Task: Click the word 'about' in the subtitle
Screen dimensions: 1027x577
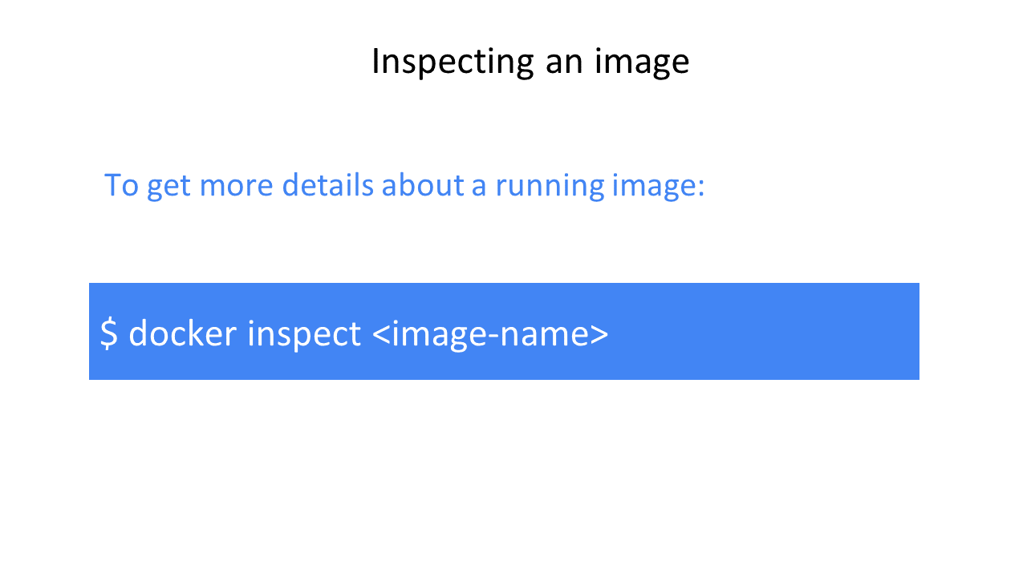Action: tap(423, 185)
